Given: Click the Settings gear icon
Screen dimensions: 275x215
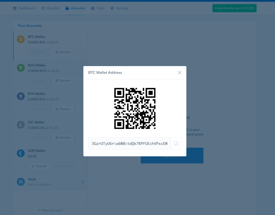Looking at the screenshot, I should (x=112, y=8).
